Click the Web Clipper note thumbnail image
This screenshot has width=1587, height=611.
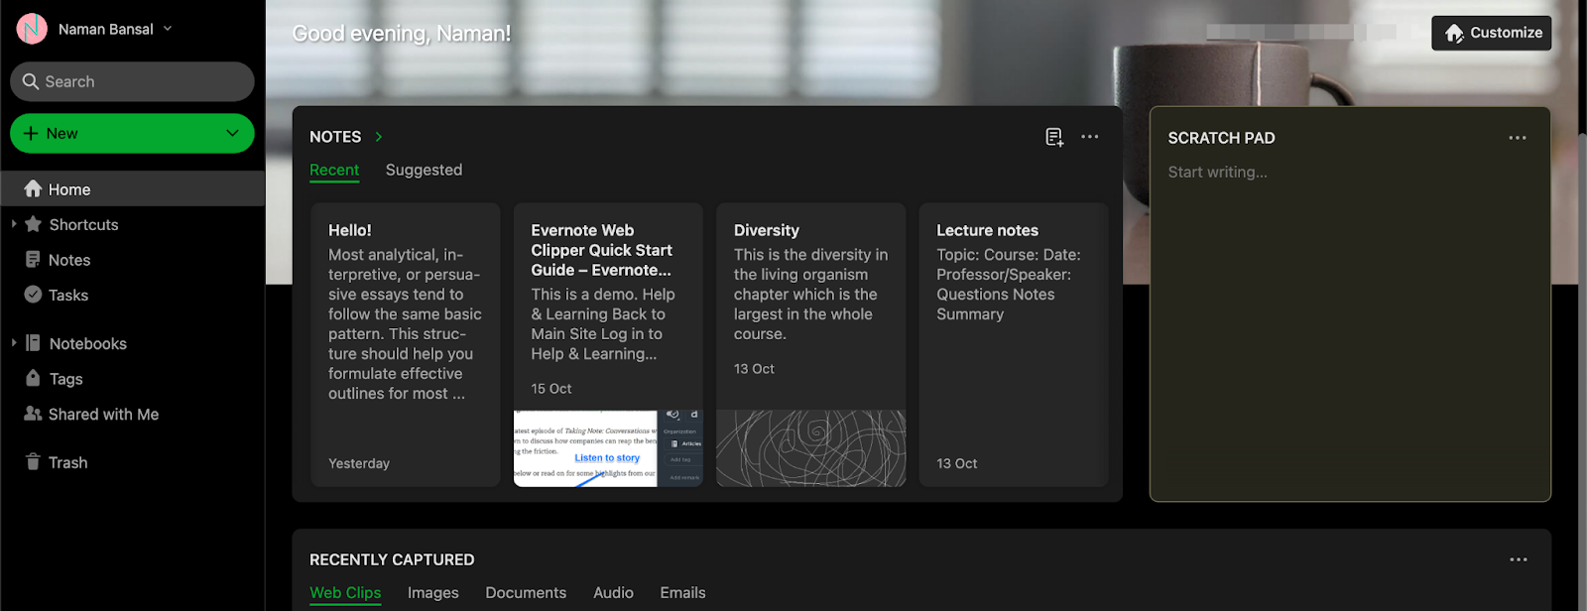(608, 448)
